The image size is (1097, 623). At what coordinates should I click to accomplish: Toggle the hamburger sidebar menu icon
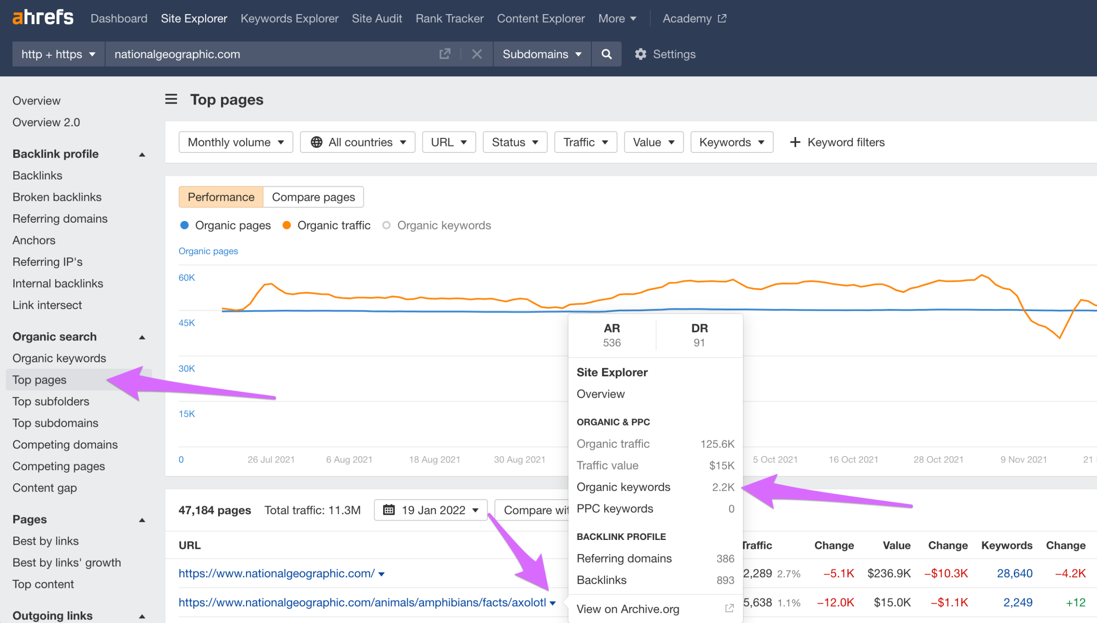[x=171, y=99]
